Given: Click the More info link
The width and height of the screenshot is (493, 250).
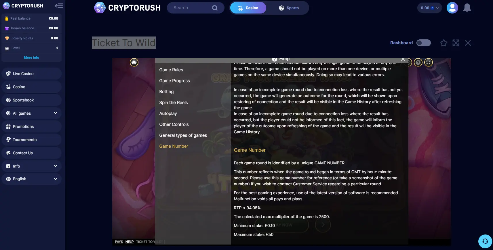Looking at the screenshot, I should click(32, 57).
